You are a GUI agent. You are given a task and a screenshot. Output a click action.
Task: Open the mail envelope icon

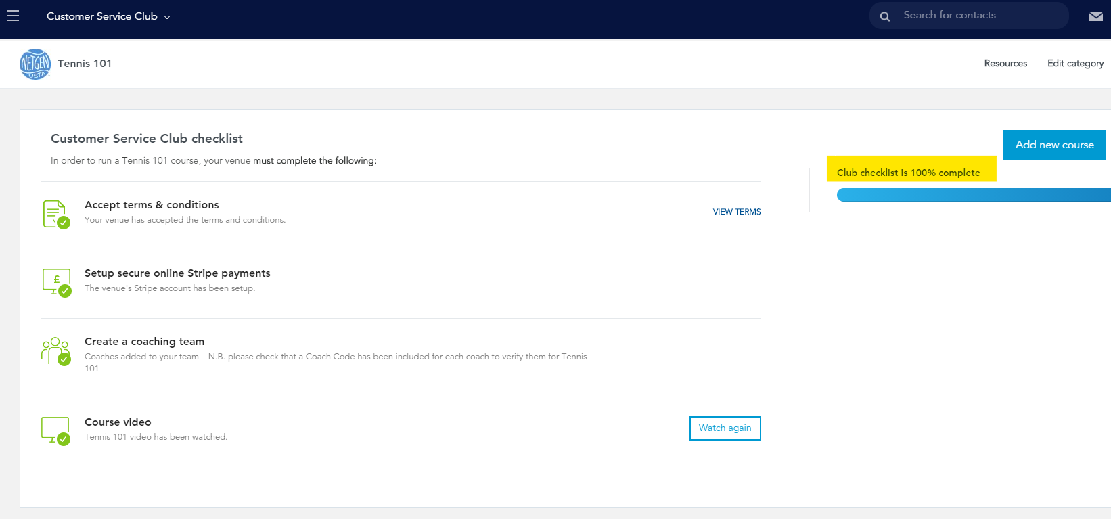(1096, 16)
